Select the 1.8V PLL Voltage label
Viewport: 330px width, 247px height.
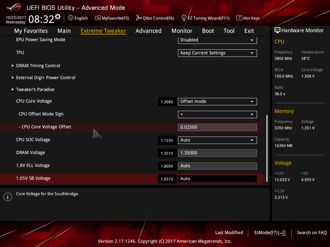33,166
